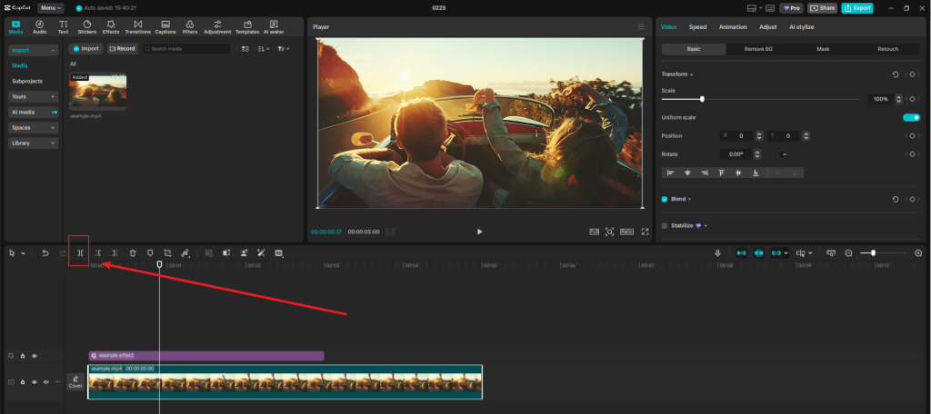
Task: Play the video in the Player
Action: (480, 232)
